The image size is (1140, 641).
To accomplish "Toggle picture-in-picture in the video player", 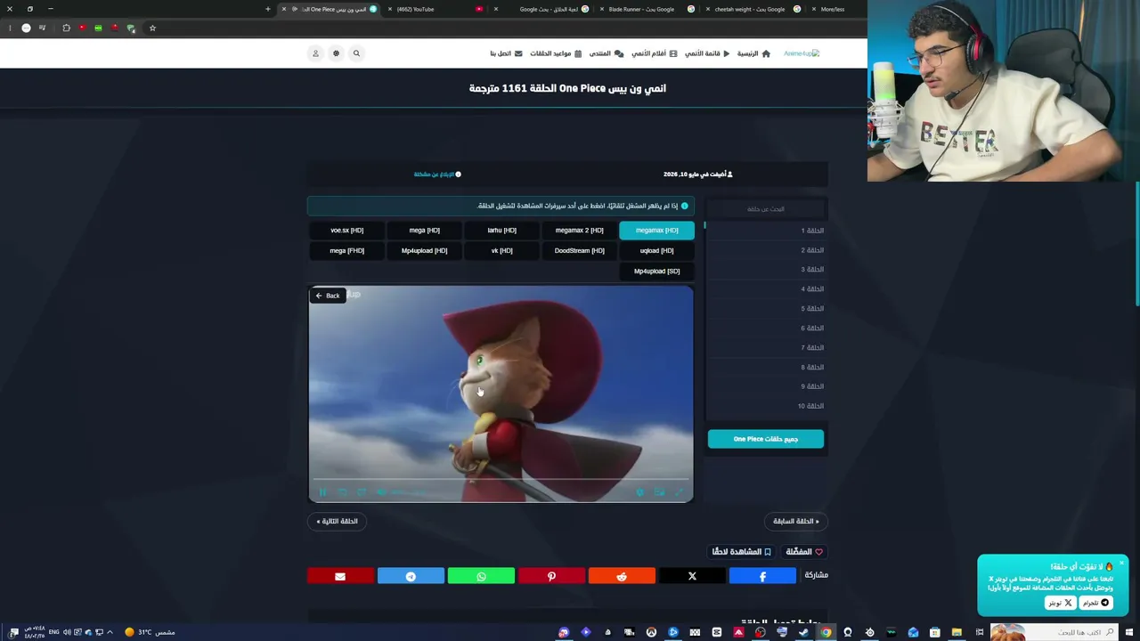I will coord(659,491).
